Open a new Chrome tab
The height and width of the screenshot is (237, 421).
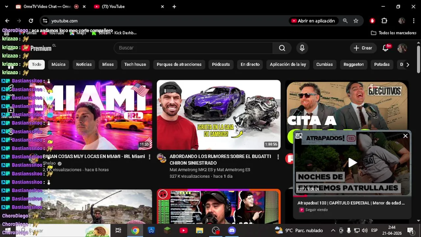click(174, 7)
